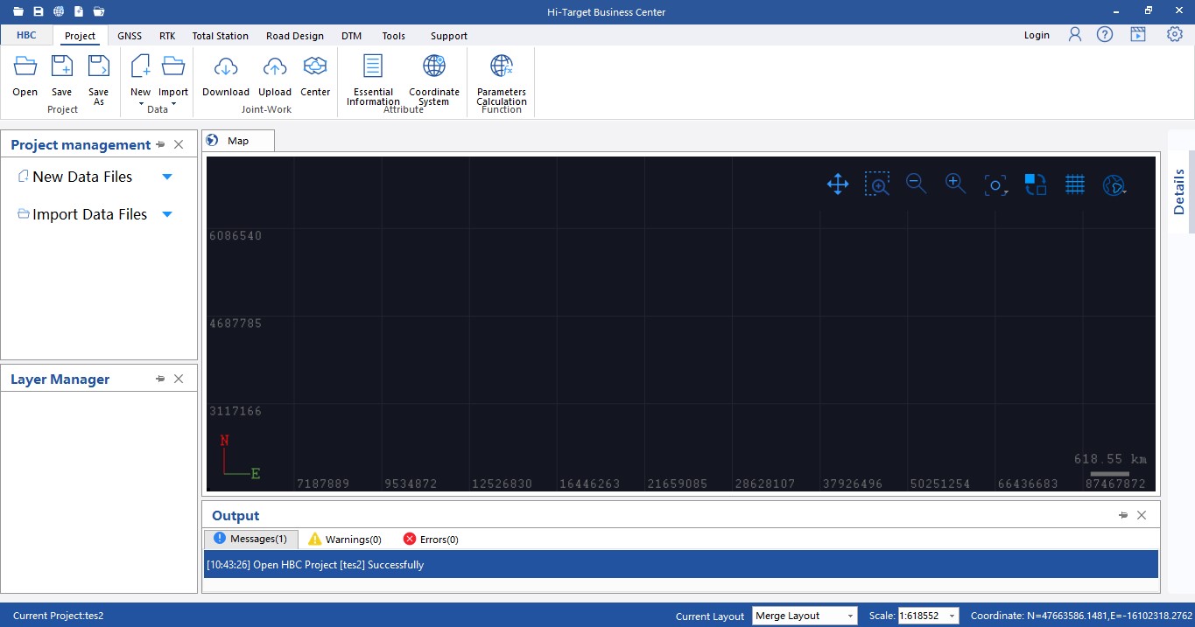Select the 'Open HBC Project [tes2] Successfully' message
The height and width of the screenshot is (627, 1195).
pyautogui.click(x=681, y=564)
